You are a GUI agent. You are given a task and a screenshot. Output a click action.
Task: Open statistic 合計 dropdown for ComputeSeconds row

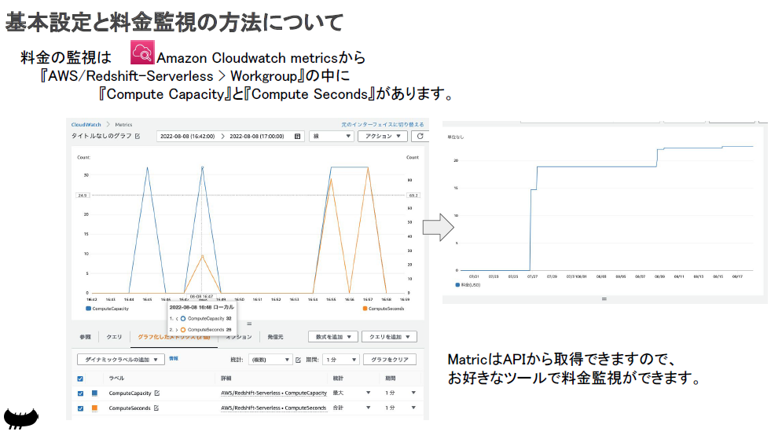(x=368, y=408)
